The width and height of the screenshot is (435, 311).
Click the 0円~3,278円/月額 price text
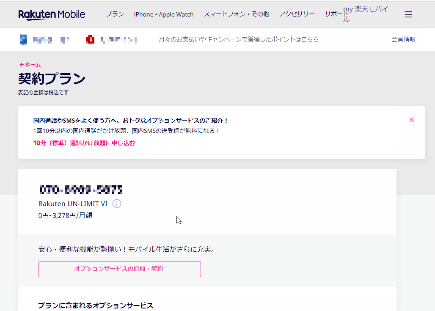click(66, 215)
